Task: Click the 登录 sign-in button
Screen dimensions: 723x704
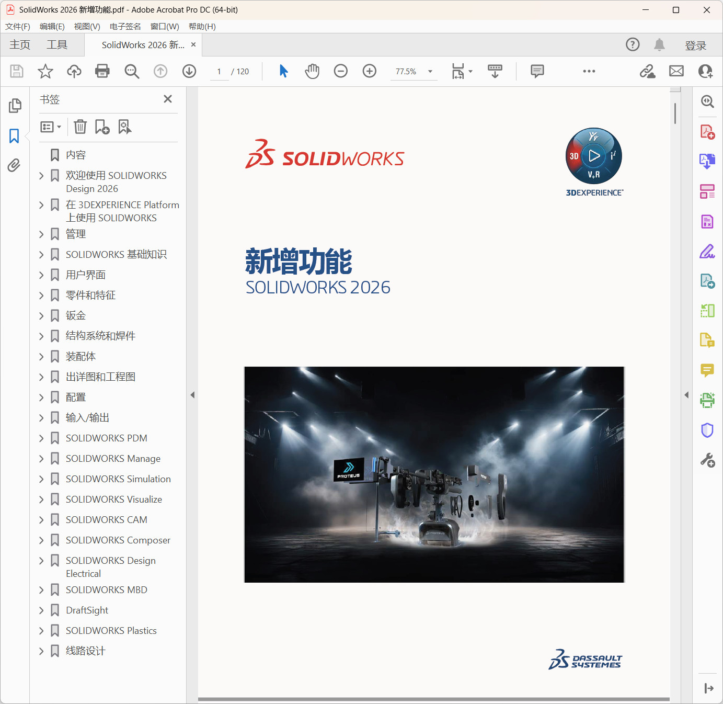Action: click(696, 46)
